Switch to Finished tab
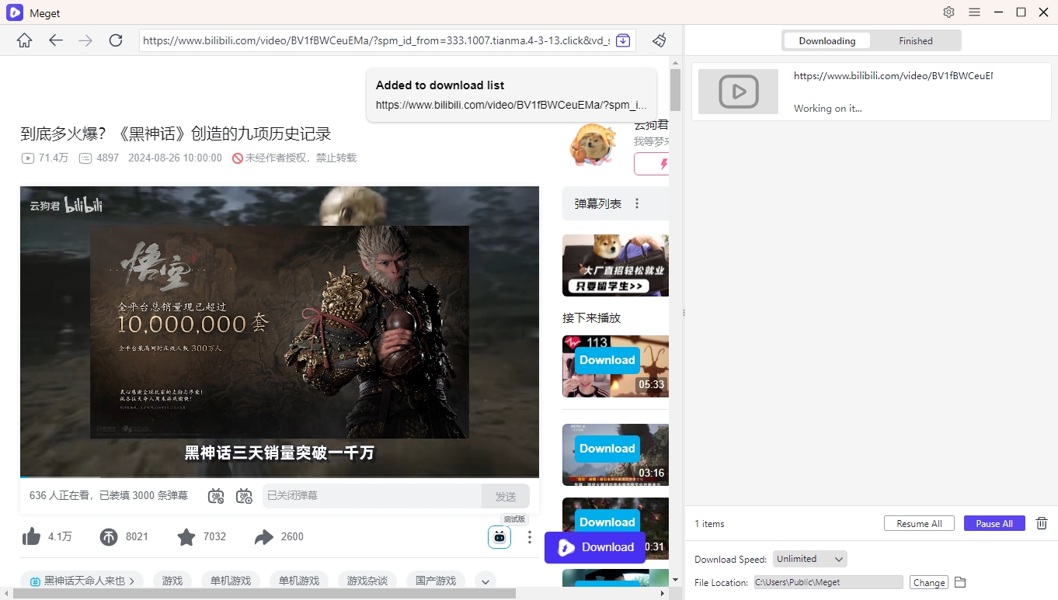The width and height of the screenshot is (1058, 600). click(x=916, y=40)
